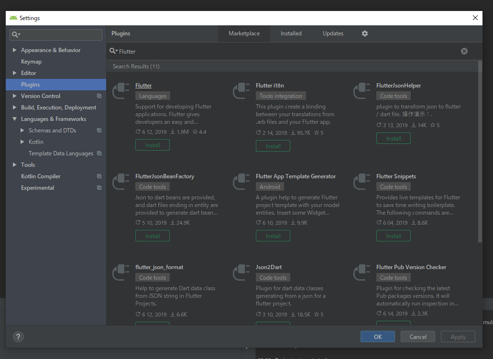Switch to the Installed tab

pyautogui.click(x=291, y=33)
